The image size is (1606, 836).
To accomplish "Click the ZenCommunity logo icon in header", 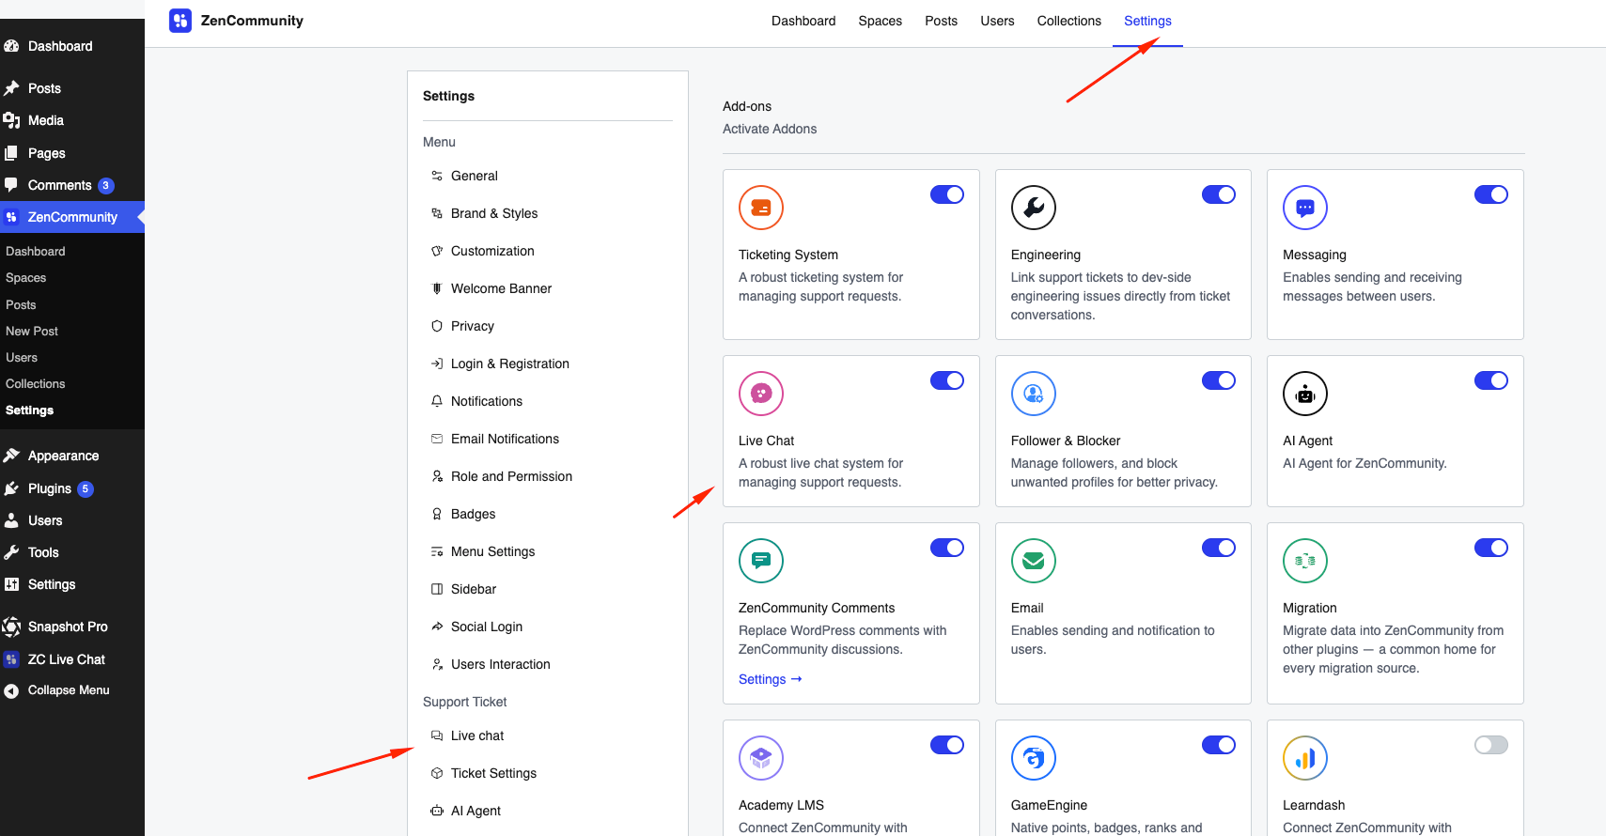I will [x=180, y=21].
